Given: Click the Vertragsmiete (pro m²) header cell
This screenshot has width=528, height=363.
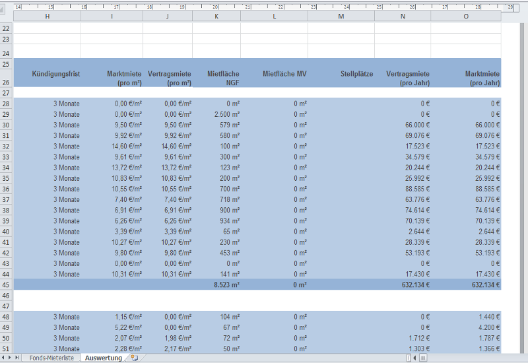Looking at the screenshot, I should tap(168, 78).
